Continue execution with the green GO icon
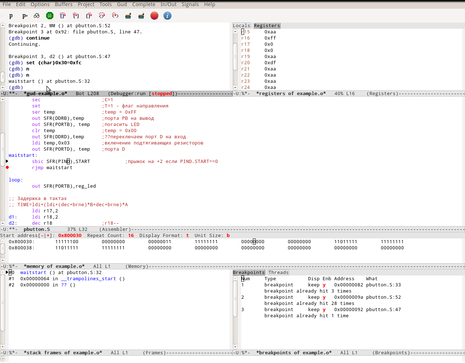 pyautogui.click(x=49, y=16)
